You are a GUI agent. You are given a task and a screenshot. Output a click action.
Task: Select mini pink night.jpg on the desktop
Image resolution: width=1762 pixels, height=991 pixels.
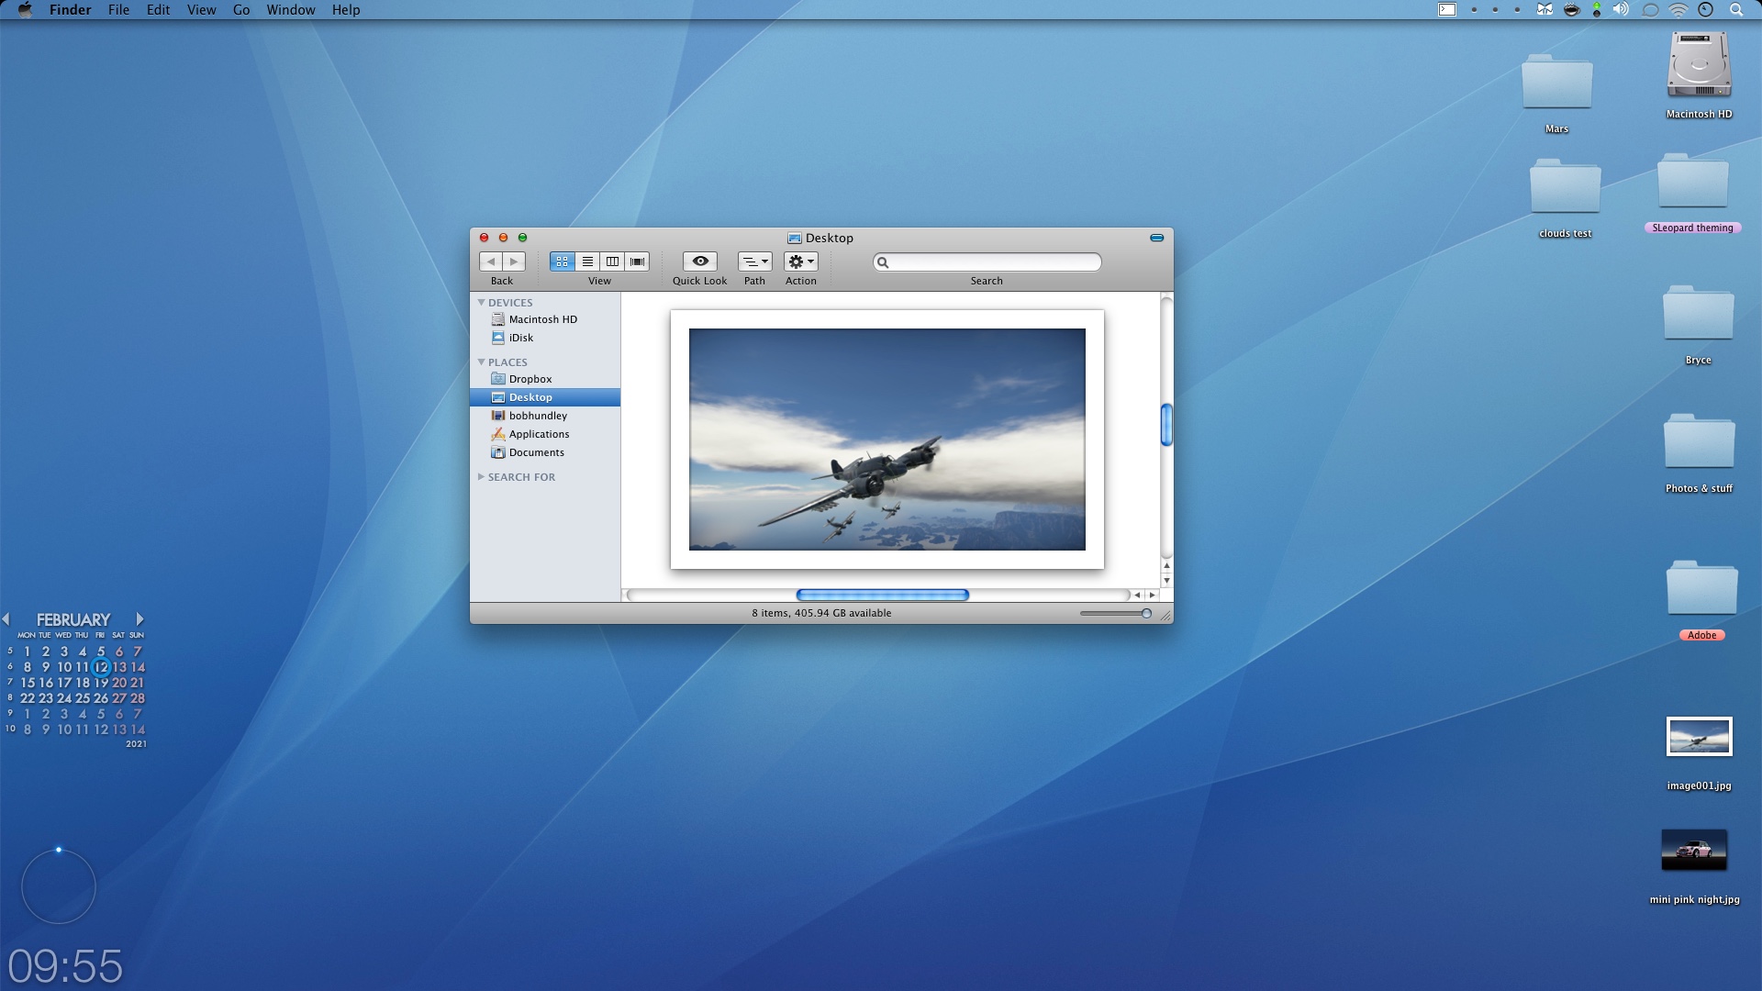click(1694, 850)
